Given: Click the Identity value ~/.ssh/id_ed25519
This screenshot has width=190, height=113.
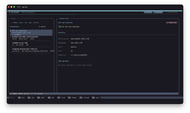Looking at the screenshot, I should pos(79,55).
